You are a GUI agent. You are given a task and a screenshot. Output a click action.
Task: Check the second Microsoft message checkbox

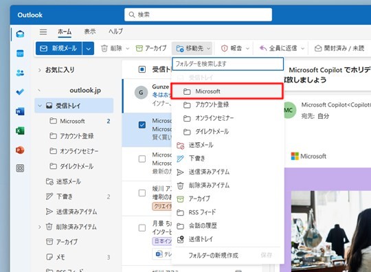pyautogui.click(x=142, y=159)
